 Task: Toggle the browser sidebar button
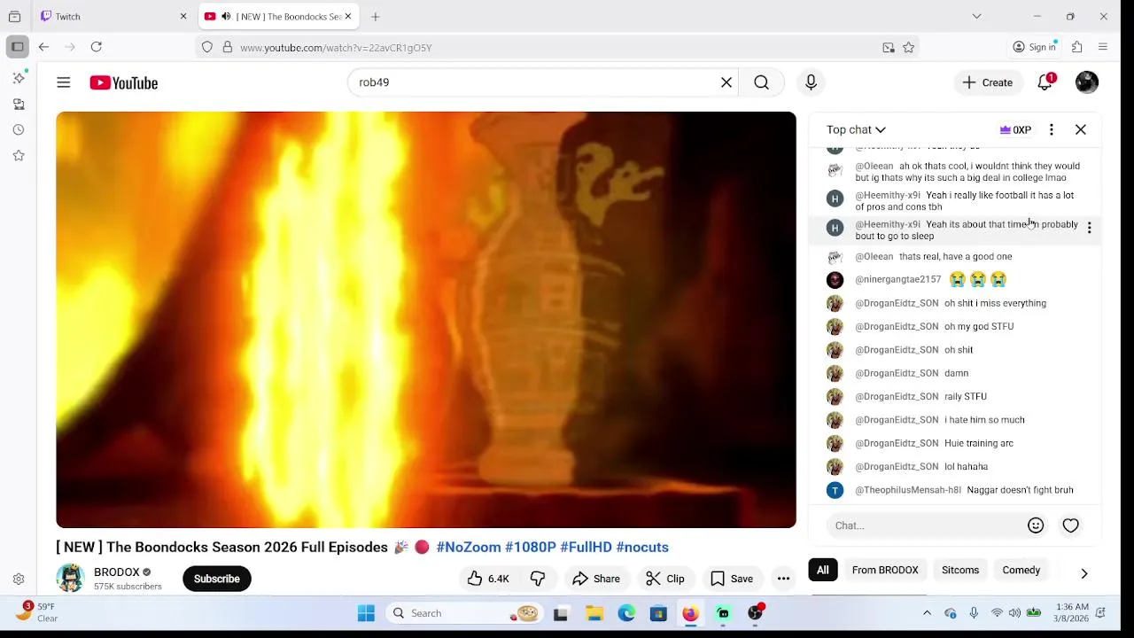pos(17,47)
